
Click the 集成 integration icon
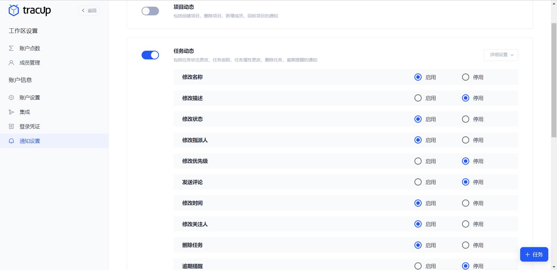coord(11,112)
